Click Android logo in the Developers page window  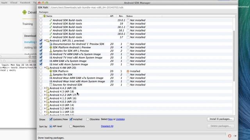coord(24,12)
